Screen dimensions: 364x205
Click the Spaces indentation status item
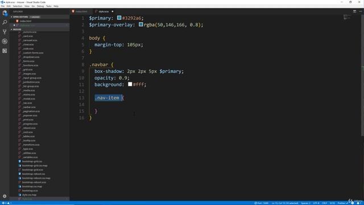tap(305, 203)
